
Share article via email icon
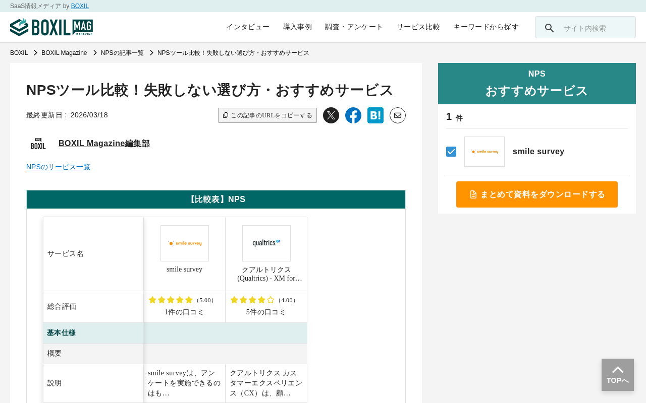point(398,115)
